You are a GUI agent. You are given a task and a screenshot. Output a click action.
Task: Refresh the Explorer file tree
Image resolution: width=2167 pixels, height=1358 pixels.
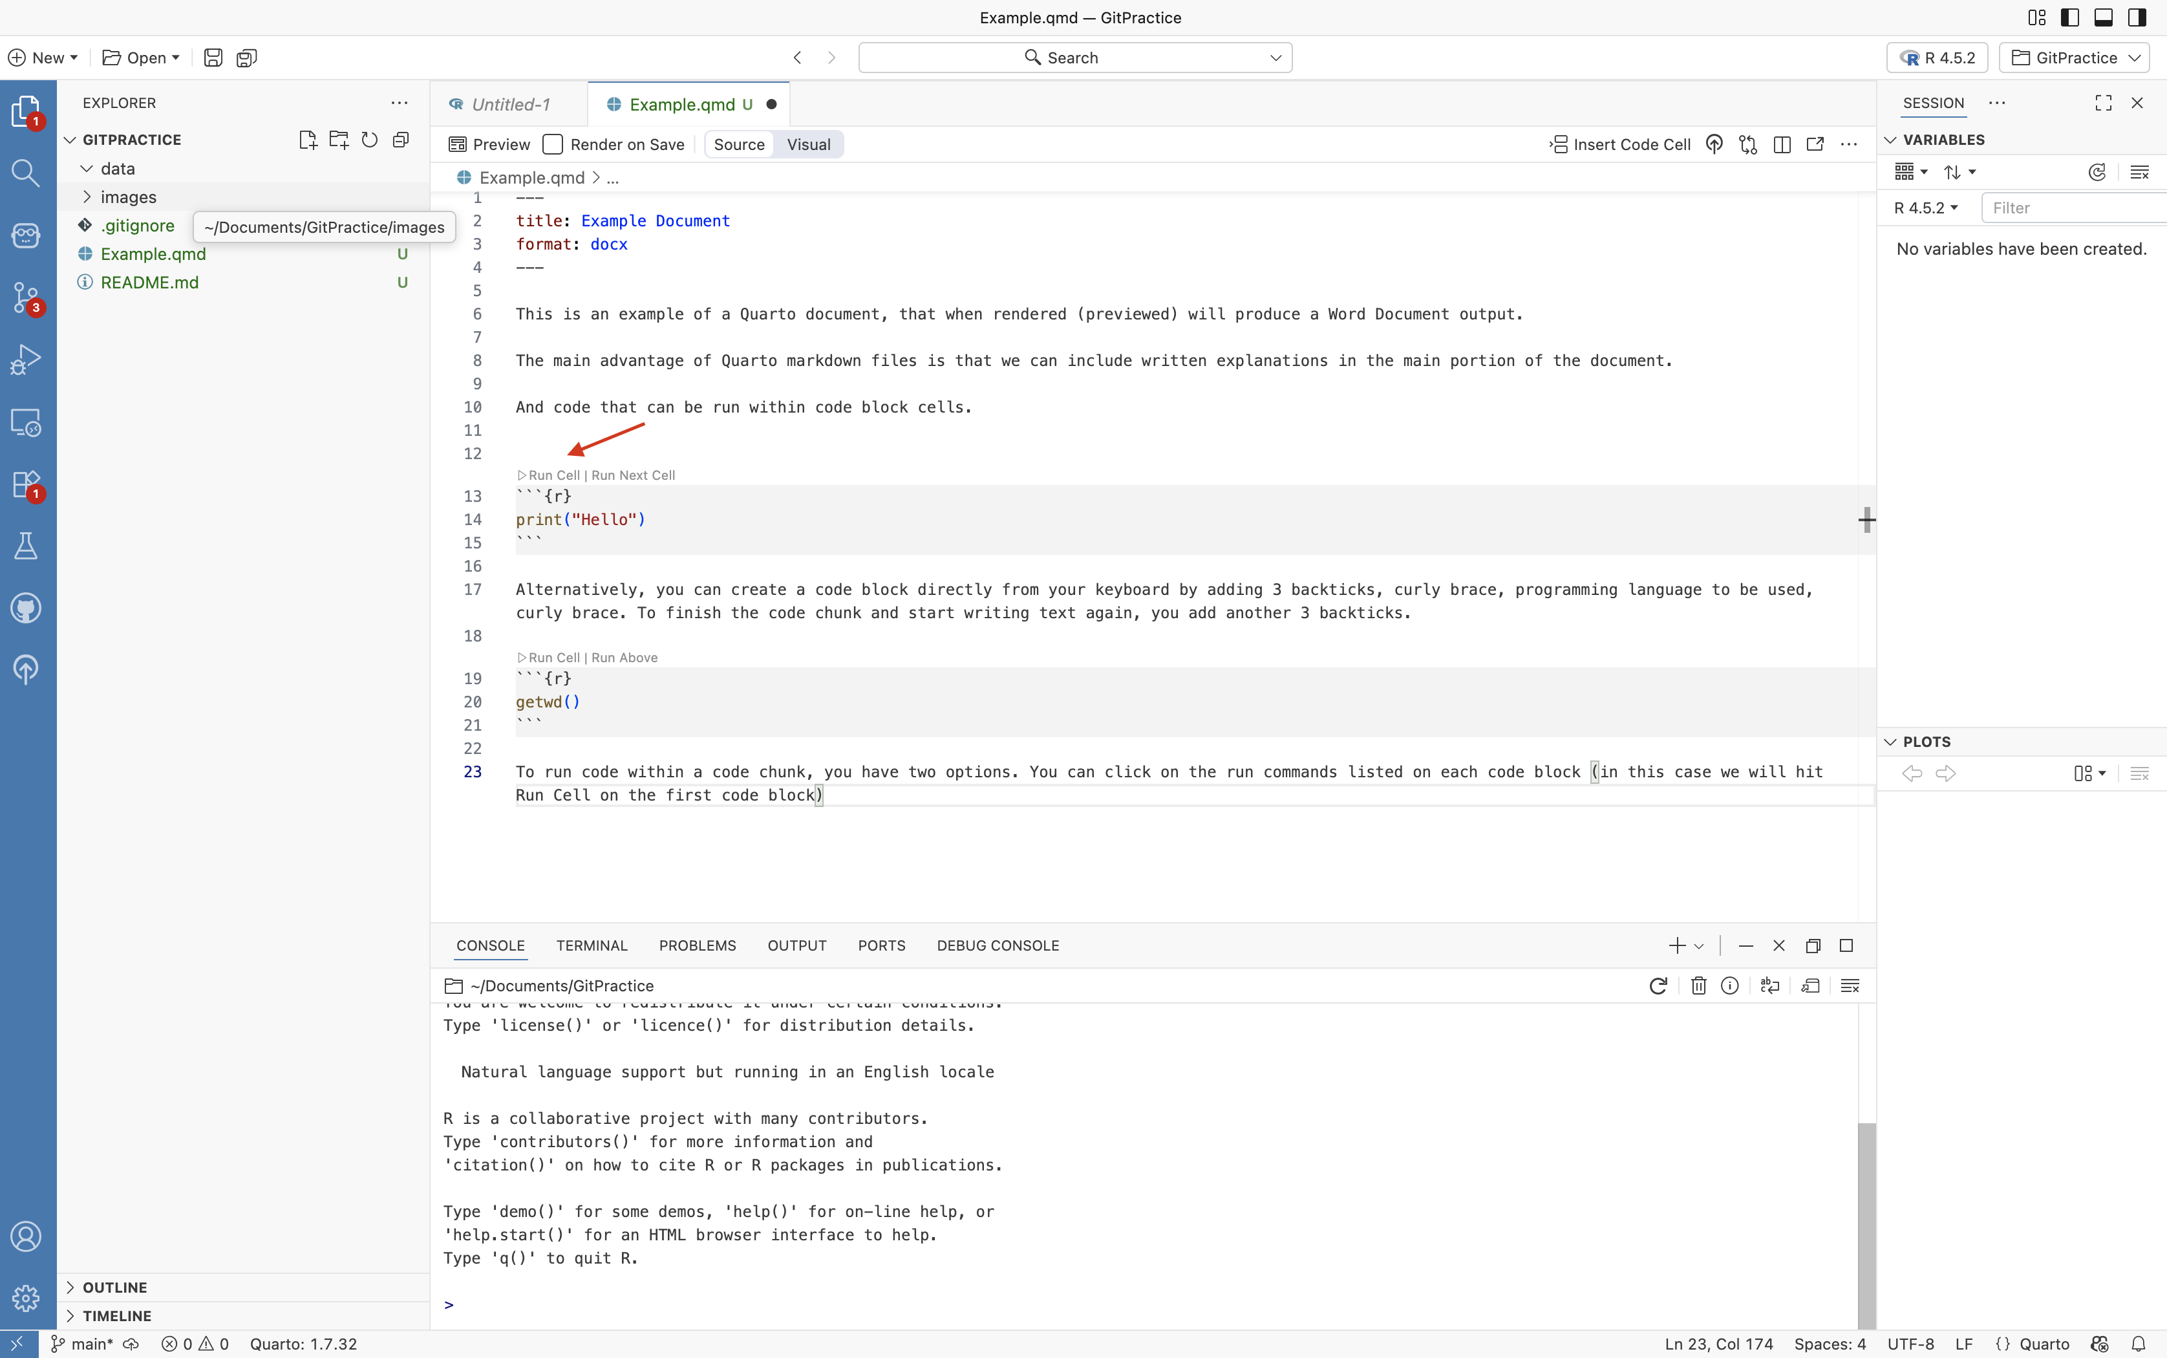point(370,139)
